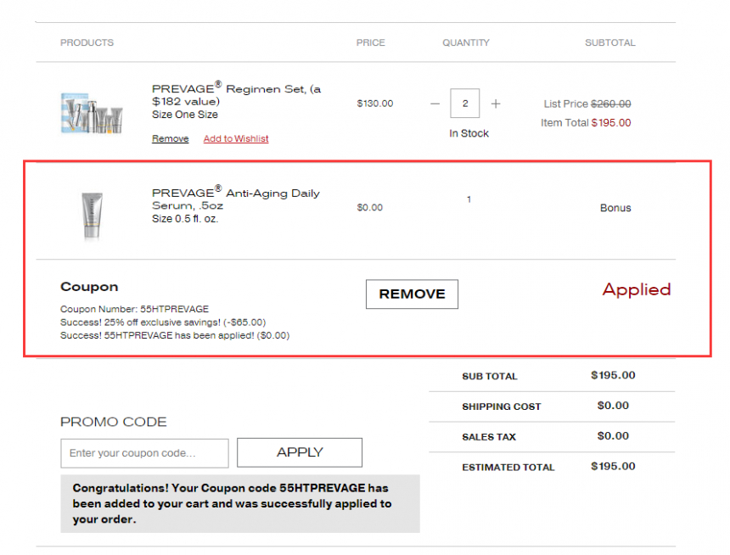Remove the applied coupon 55HTPREVAGE
This screenshot has height=555, width=730.
412,294
